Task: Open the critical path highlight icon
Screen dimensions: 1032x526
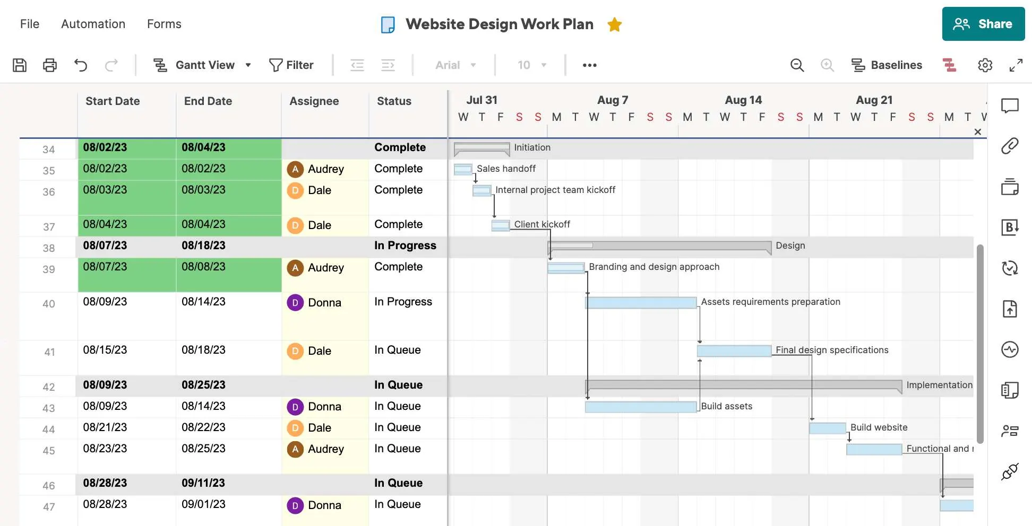Action: tap(950, 65)
